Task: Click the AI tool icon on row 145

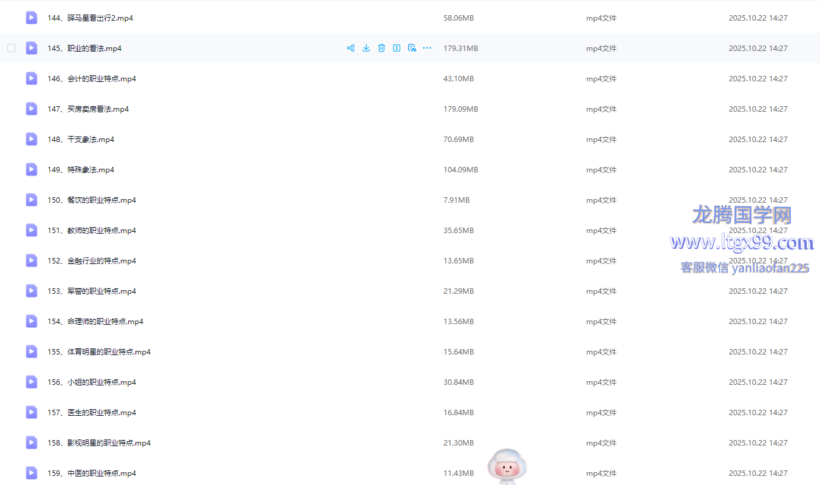Action: click(412, 48)
